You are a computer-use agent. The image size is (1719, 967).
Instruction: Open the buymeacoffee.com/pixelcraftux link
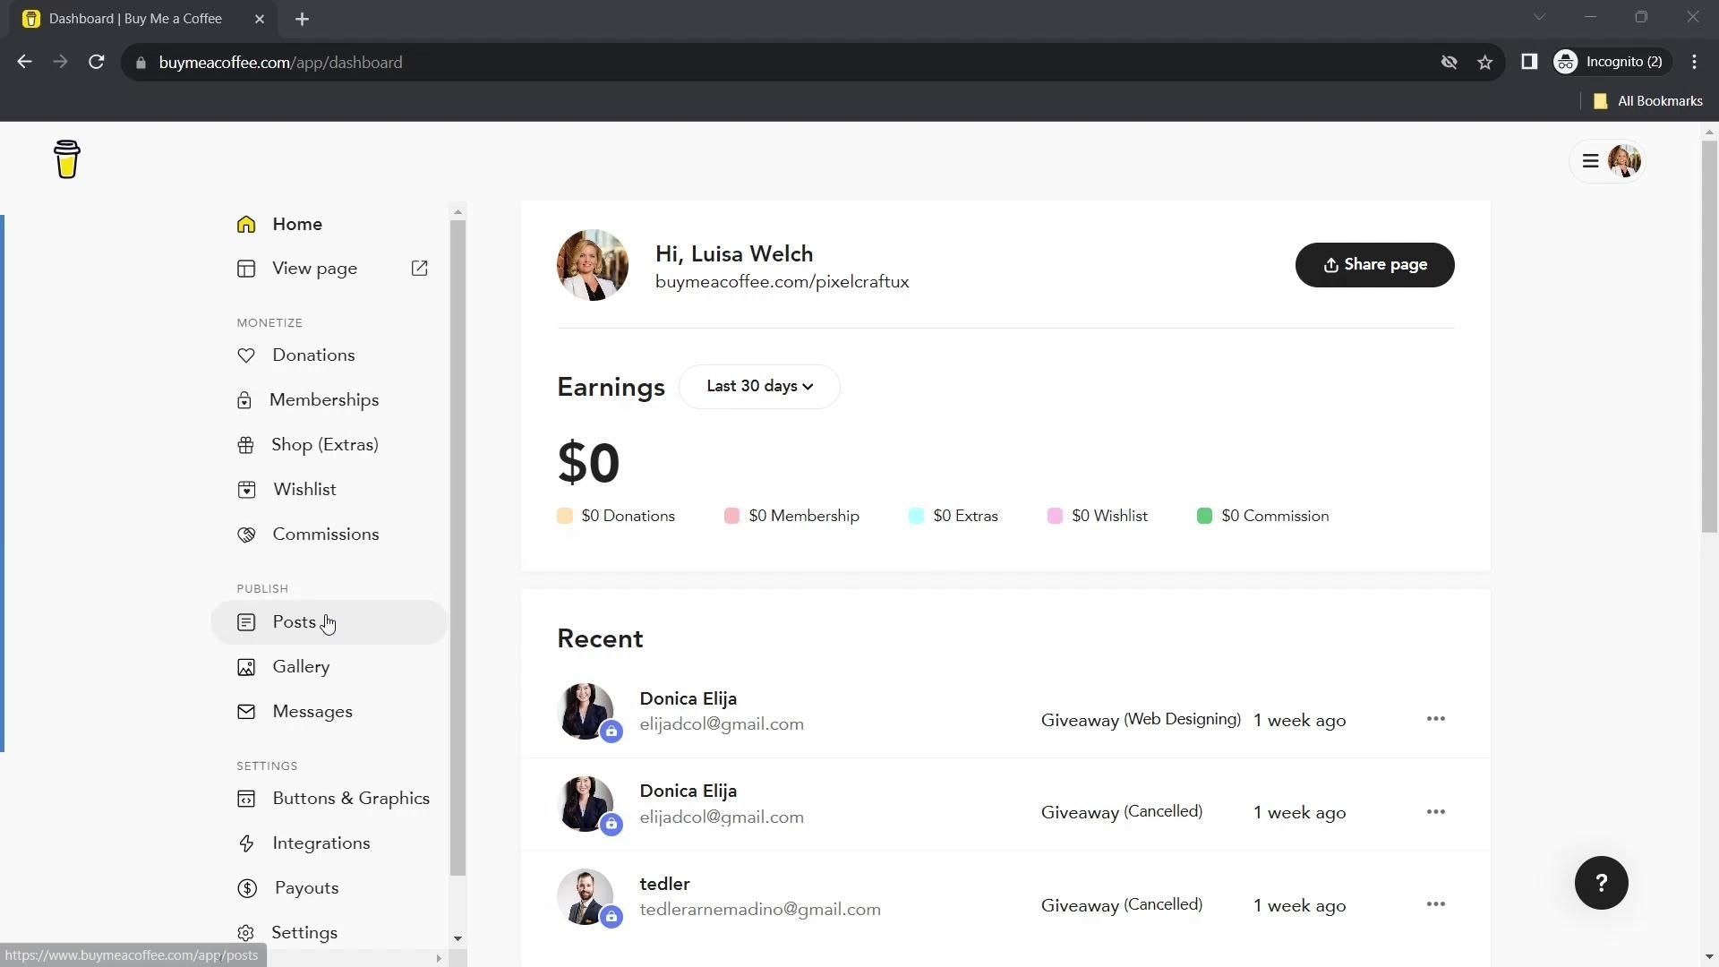click(782, 282)
